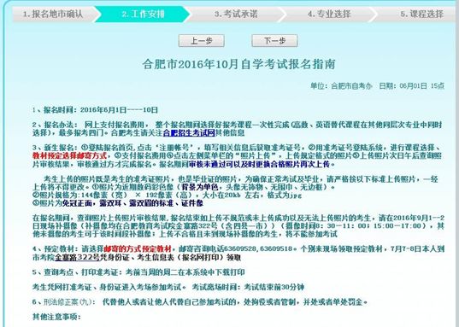This screenshot has width=459, height=327.
Task: Select the 2.工作安排 step tab
Action: tap(143, 14)
